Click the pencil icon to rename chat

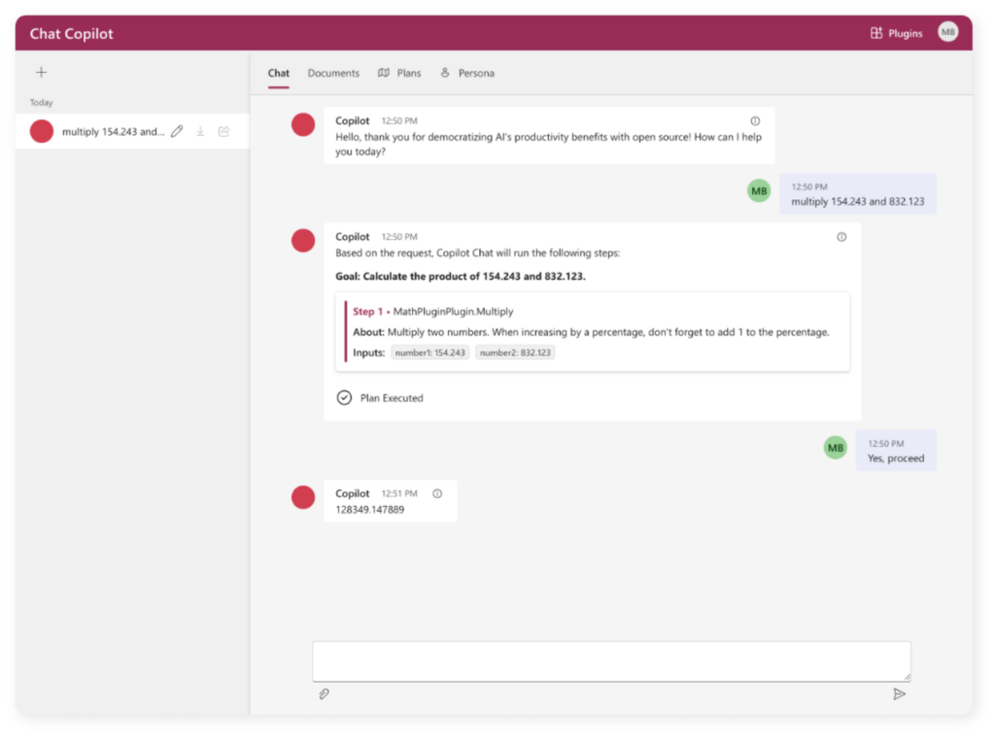pyautogui.click(x=177, y=132)
